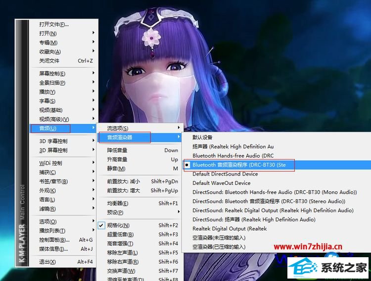Select 扬声器 (Realtek High Definition Au renderer

[x=277, y=147]
